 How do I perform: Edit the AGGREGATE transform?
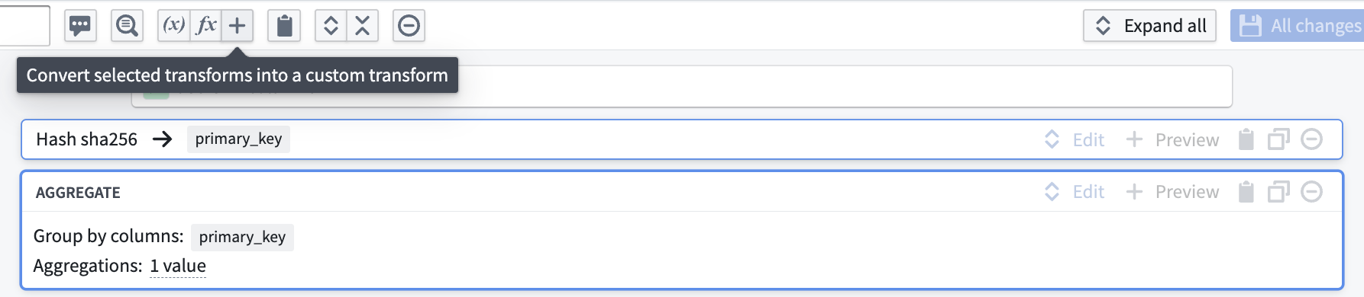coord(1075,192)
